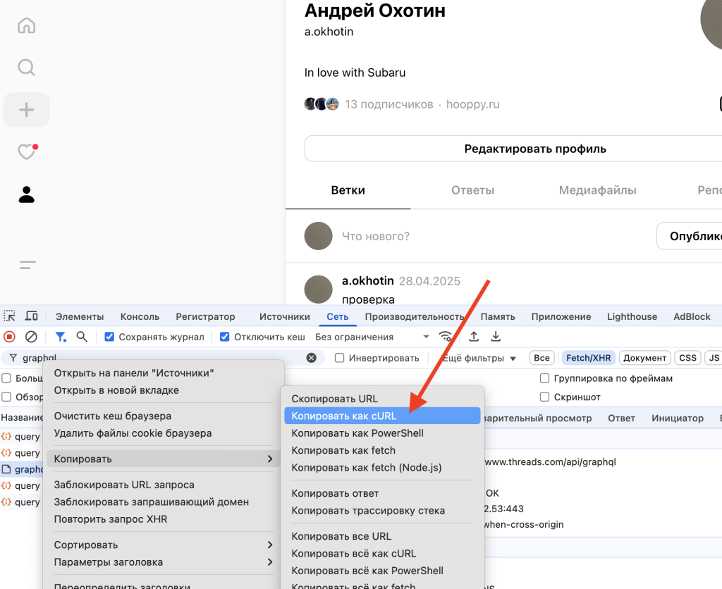Uncheck 'Сохранять журнал' checkbox

[109, 337]
